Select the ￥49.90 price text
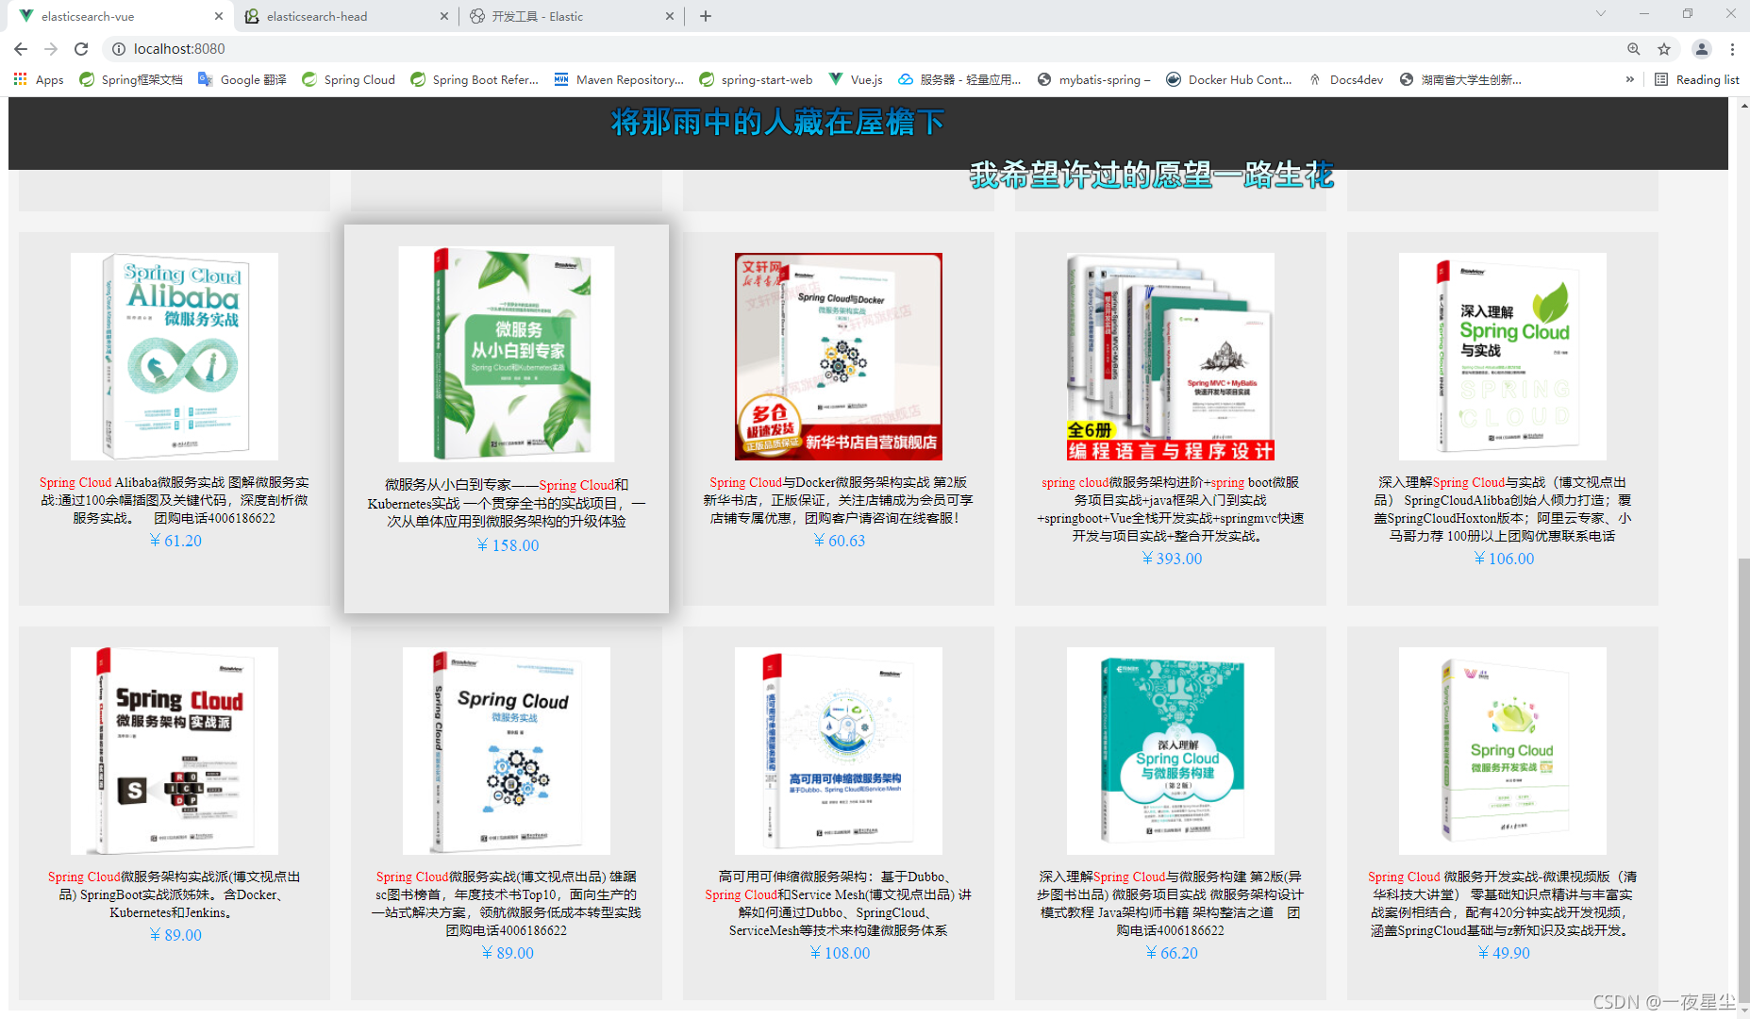The width and height of the screenshot is (1750, 1019). point(1503,953)
